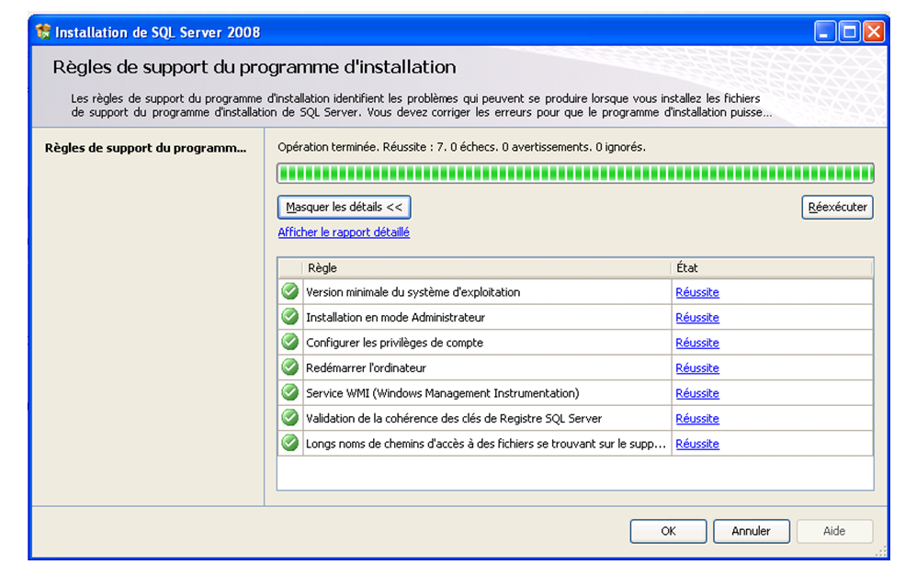Click green check icon for Validation de la cohérence

(x=289, y=418)
